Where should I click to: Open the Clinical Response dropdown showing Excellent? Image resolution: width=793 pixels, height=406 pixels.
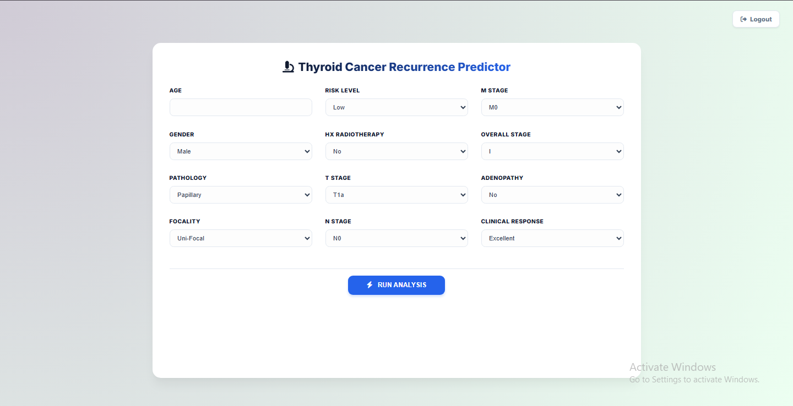[x=552, y=238]
